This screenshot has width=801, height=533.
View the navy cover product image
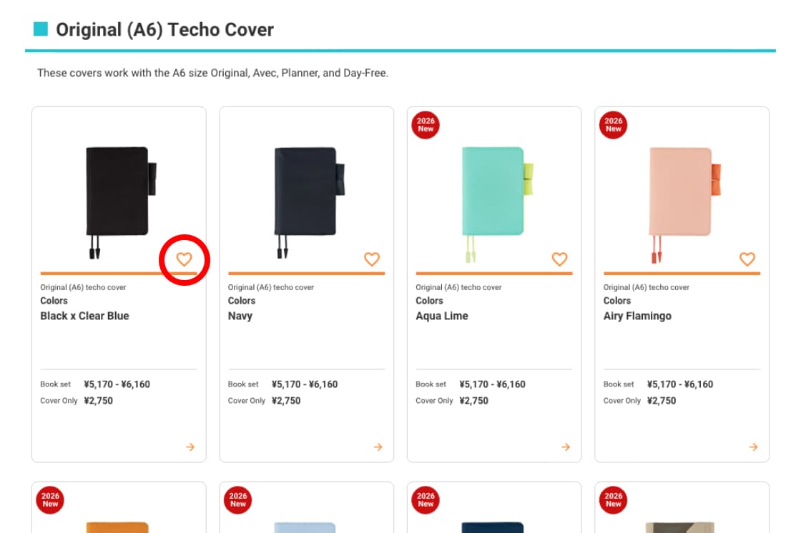(305, 192)
